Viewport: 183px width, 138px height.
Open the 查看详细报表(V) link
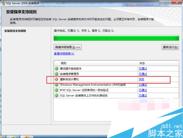(64, 54)
